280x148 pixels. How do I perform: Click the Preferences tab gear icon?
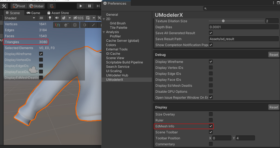105,3
